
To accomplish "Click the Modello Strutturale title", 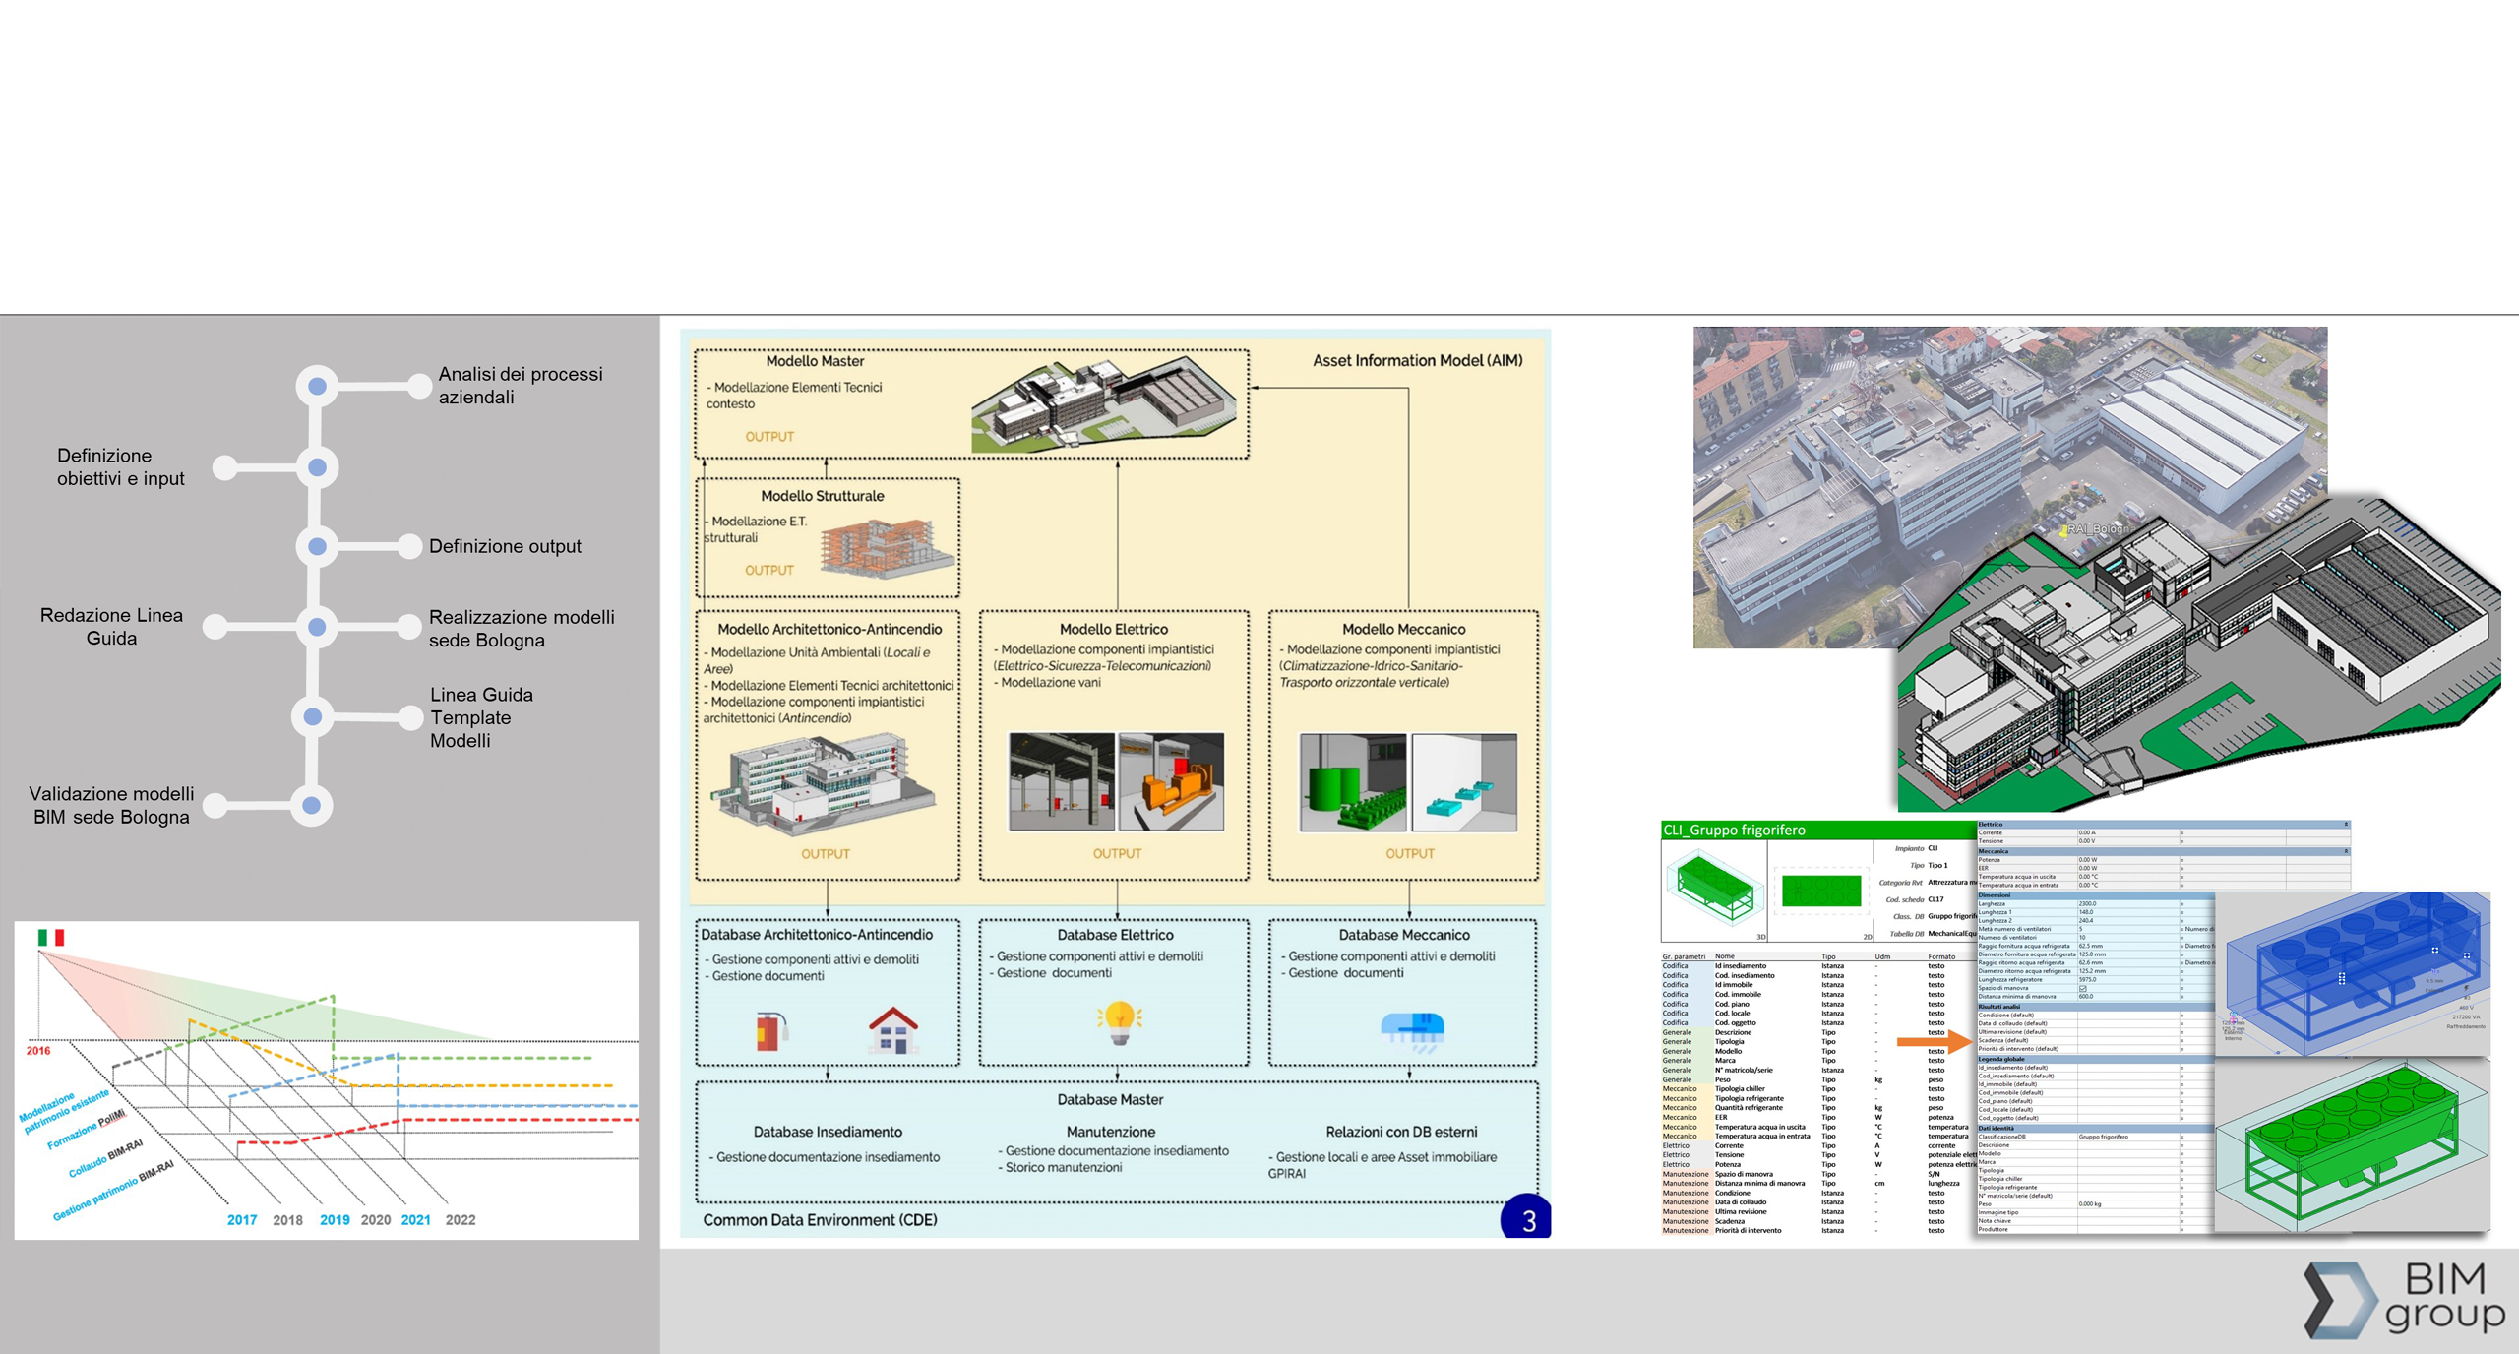I will 823,496.
